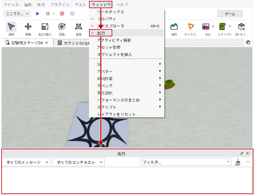Pick the 回転 (Rotate) tool
This screenshot has height=195, width=254.
click(x=62, y=29)
